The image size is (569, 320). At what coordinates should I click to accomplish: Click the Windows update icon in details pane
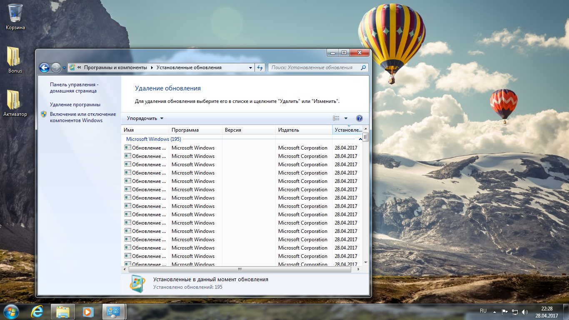(x=137, y=283)
